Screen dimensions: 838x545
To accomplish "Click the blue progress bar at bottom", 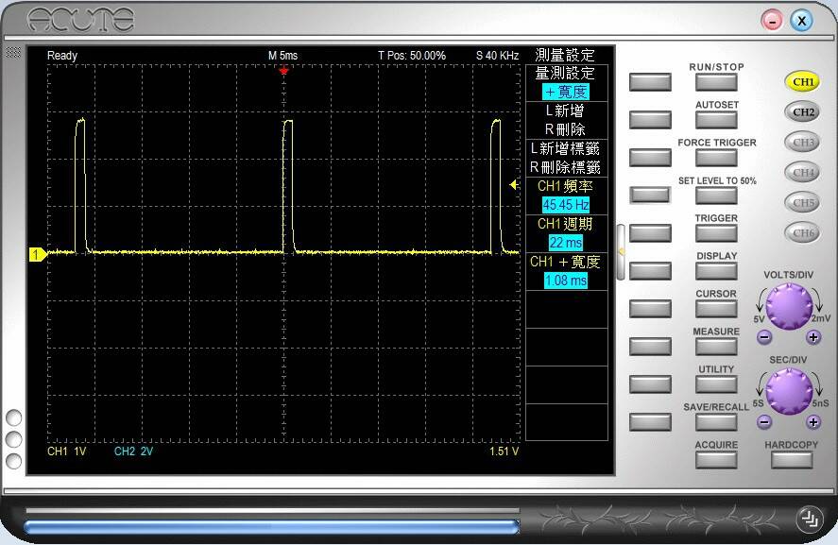I will pos(271,527).
